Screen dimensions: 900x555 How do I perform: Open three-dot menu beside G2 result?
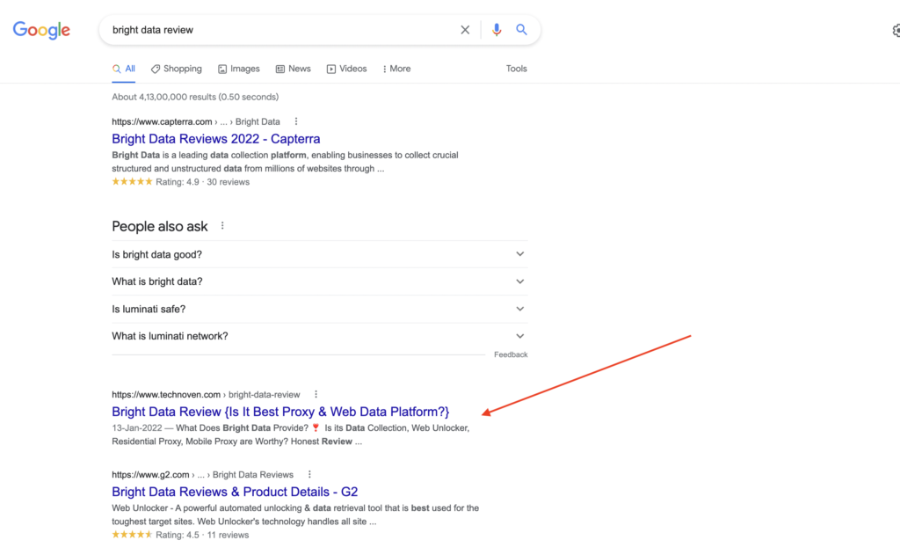click(x=309, y=474)
